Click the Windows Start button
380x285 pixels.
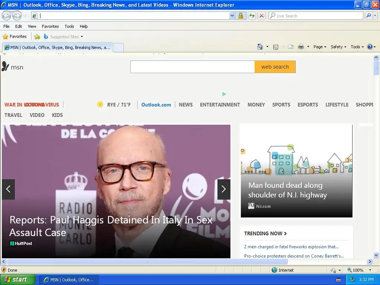18,279
